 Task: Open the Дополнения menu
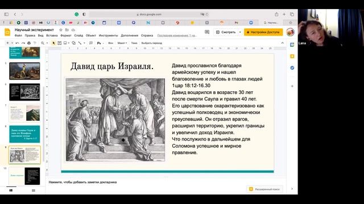(x=130, y=36)
